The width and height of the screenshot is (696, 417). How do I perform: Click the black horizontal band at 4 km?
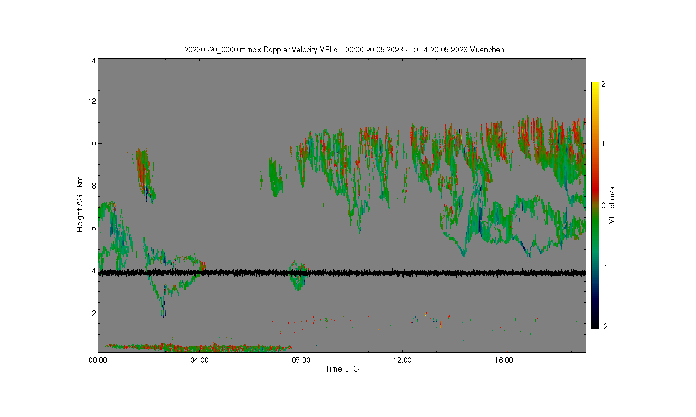tap(342, 273)
